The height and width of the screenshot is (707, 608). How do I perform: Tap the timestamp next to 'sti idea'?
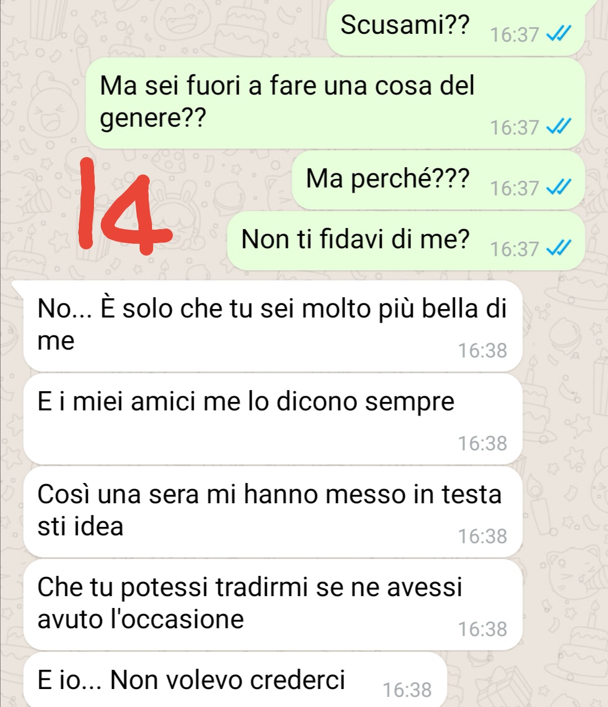(482, 536)
